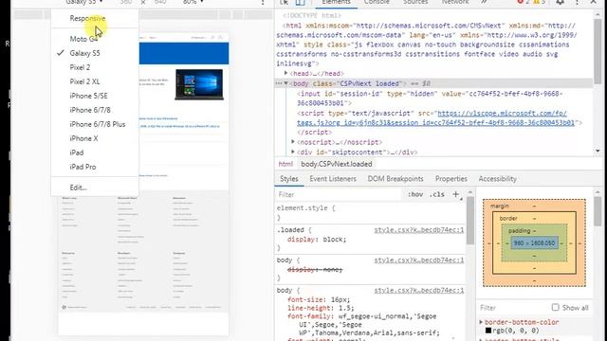Select iPhone 5/SE device
607x341 pixels.
88,96
